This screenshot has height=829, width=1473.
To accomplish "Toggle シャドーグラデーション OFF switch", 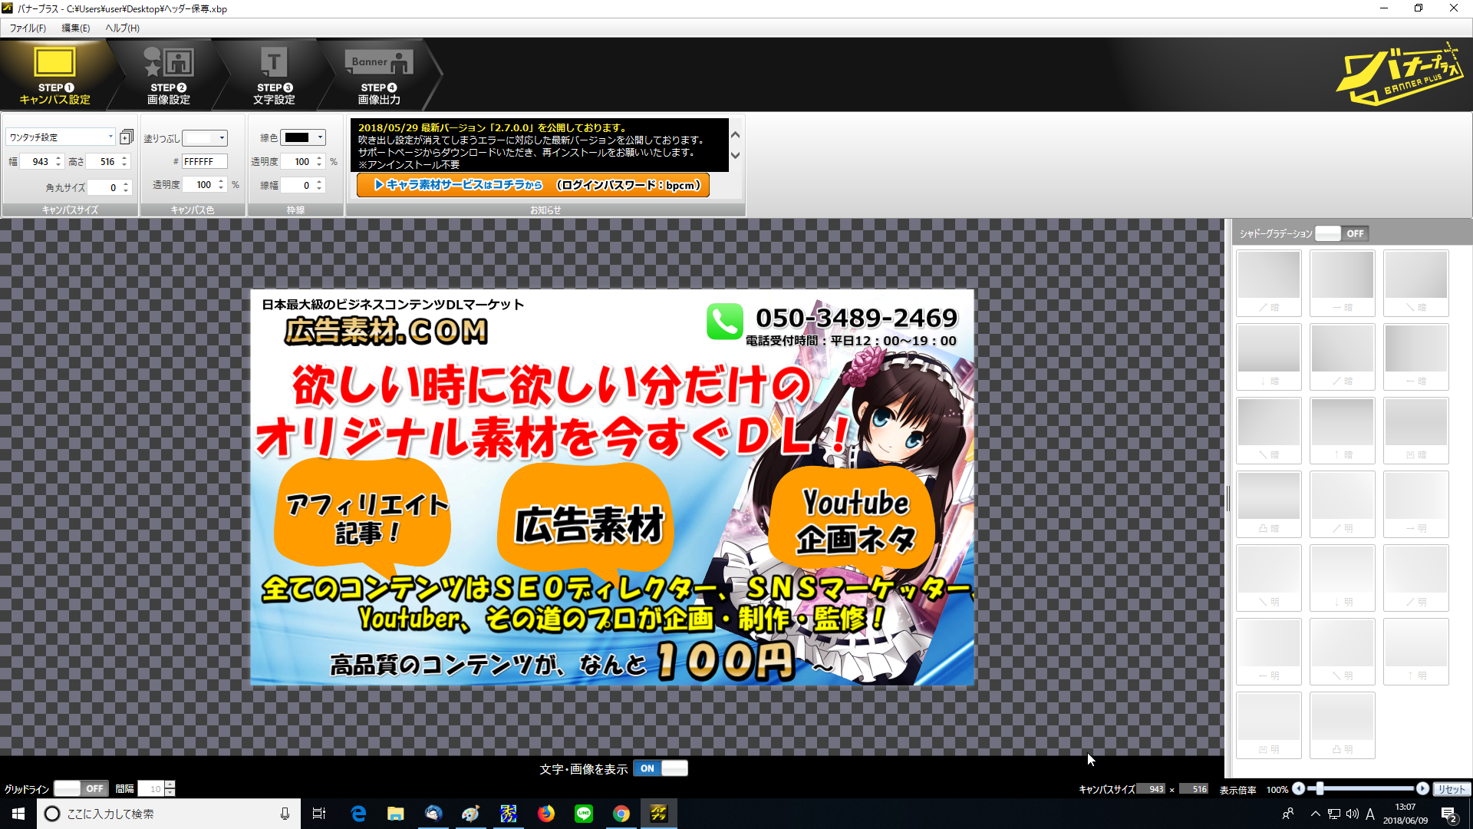I will click(1341, 233).
